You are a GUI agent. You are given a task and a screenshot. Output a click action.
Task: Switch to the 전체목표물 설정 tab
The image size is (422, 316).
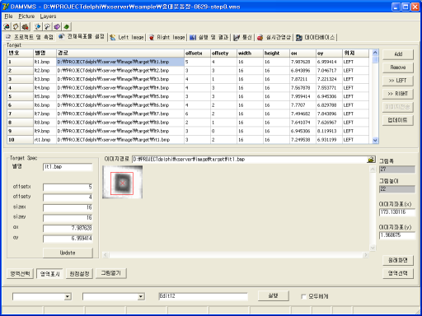coord(82,36)
